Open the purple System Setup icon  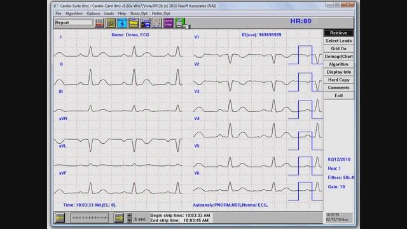click(168, 23)
